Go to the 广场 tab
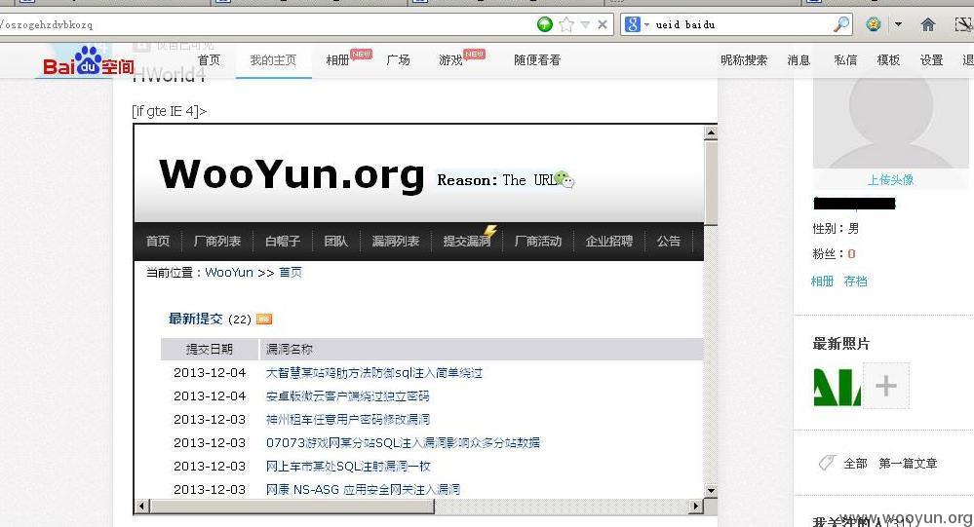Image resolution: width=974 pixels, height=527 pixels. (398, 60)
